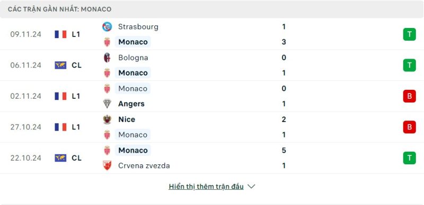Click the 22.10.24 match date row

212,158
